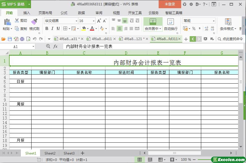Click the formula bar text field

[x=153, y=46]
